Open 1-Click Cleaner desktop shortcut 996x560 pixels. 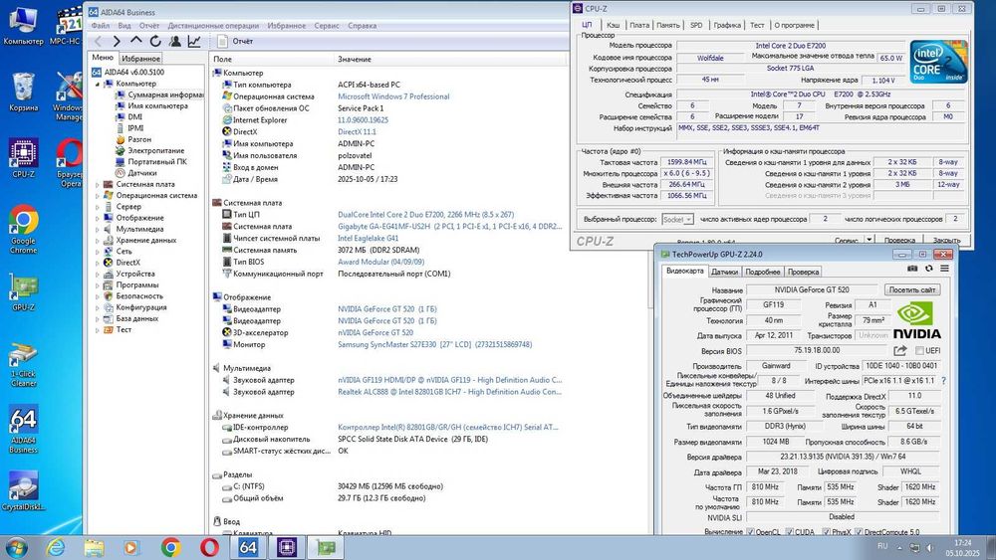(24, 365)
